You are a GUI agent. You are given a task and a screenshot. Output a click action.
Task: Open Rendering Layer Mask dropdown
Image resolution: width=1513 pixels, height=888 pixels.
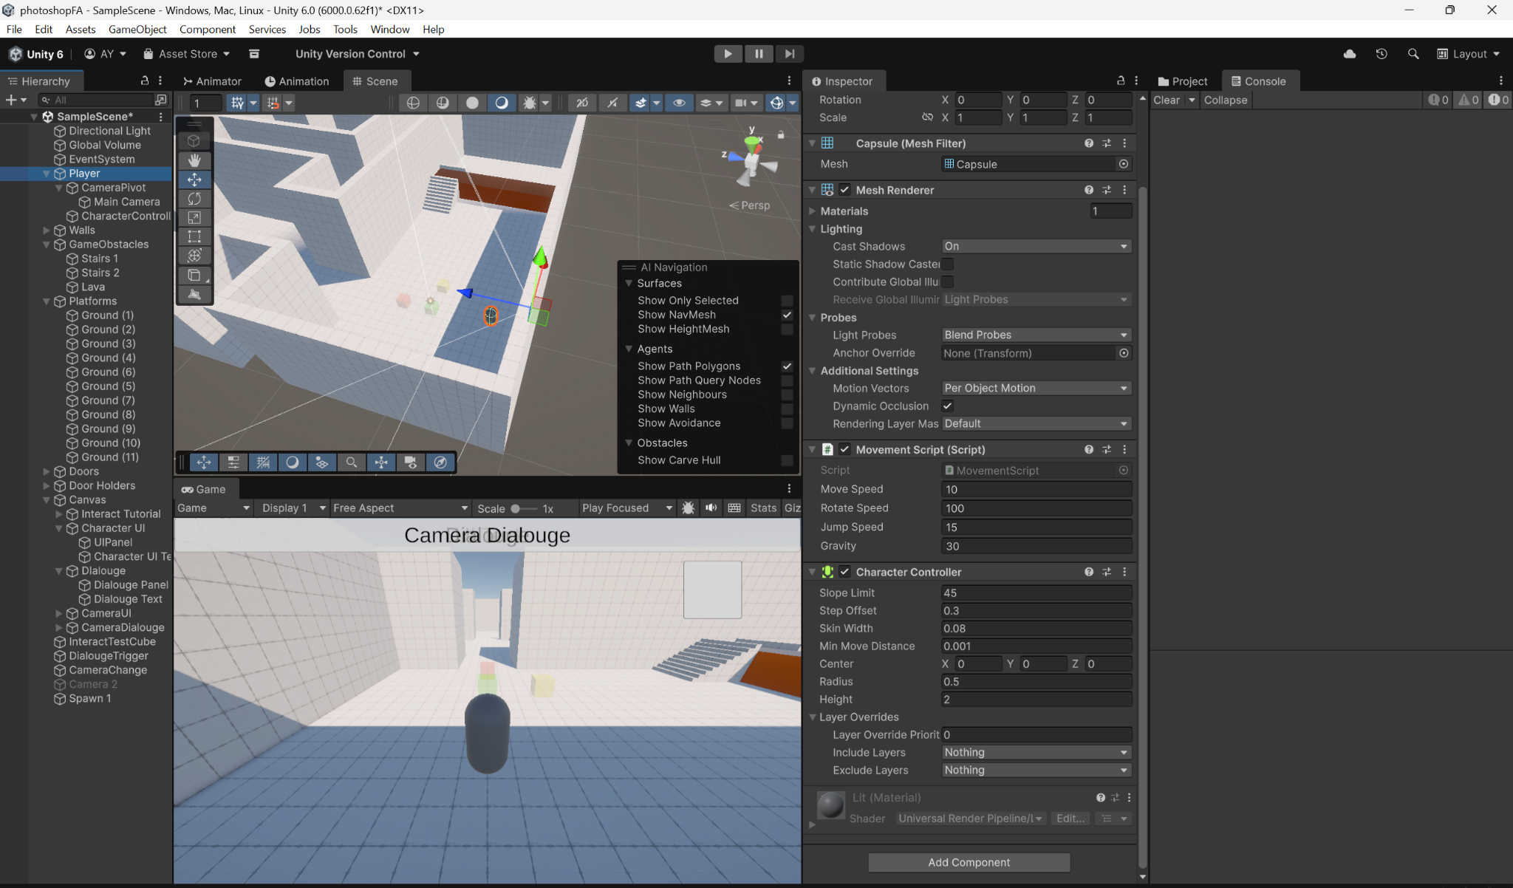point(1036,423)
